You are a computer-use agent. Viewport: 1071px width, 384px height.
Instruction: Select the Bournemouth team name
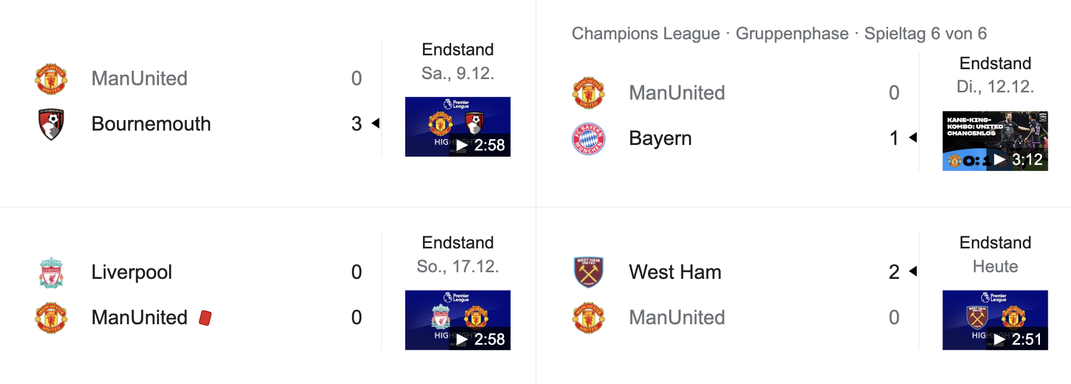(x=151, y=124)
